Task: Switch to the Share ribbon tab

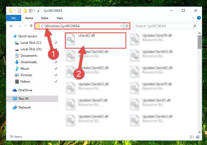Action: point(45,18)
